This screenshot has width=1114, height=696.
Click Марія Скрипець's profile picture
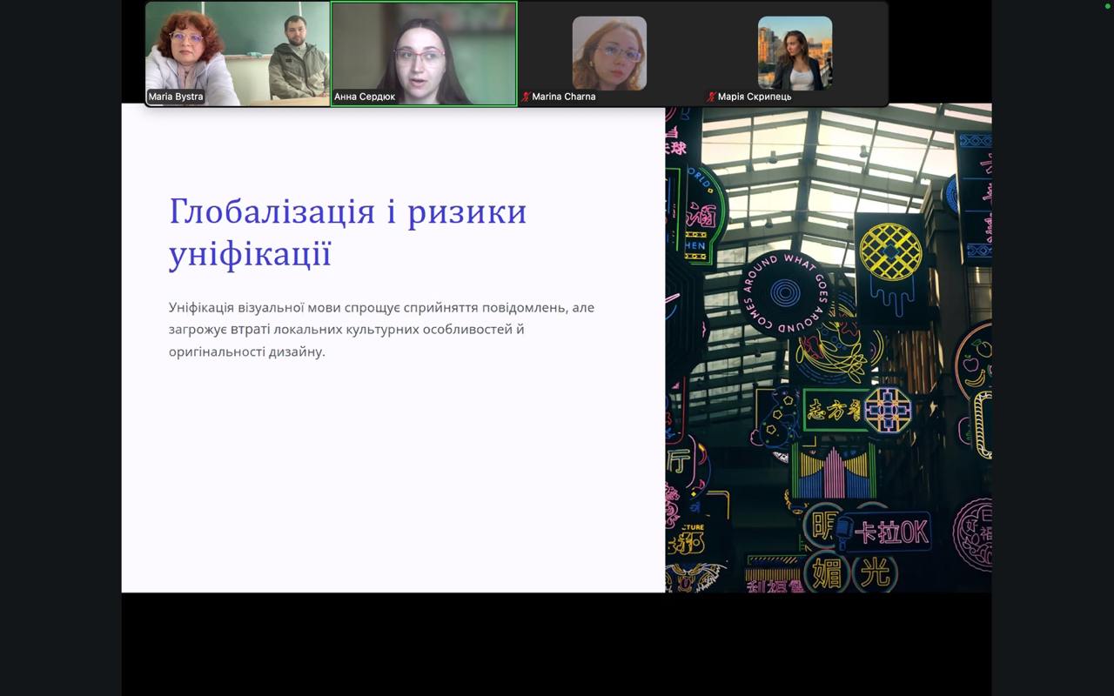coord(795,53)
